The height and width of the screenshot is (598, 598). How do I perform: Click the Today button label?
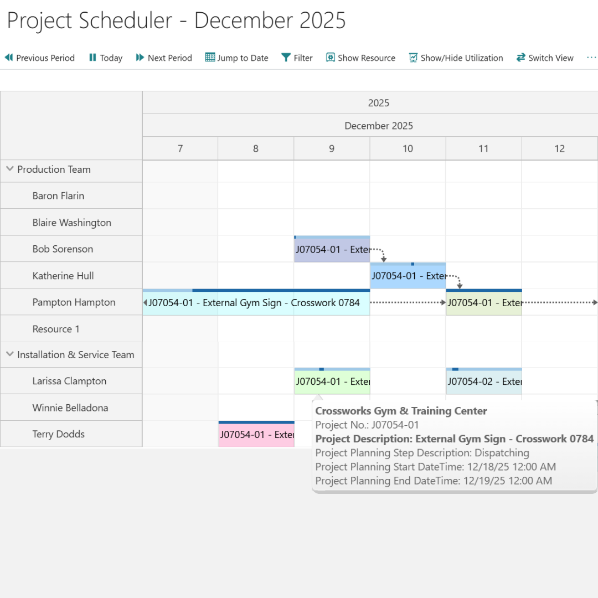pos(111,58)
